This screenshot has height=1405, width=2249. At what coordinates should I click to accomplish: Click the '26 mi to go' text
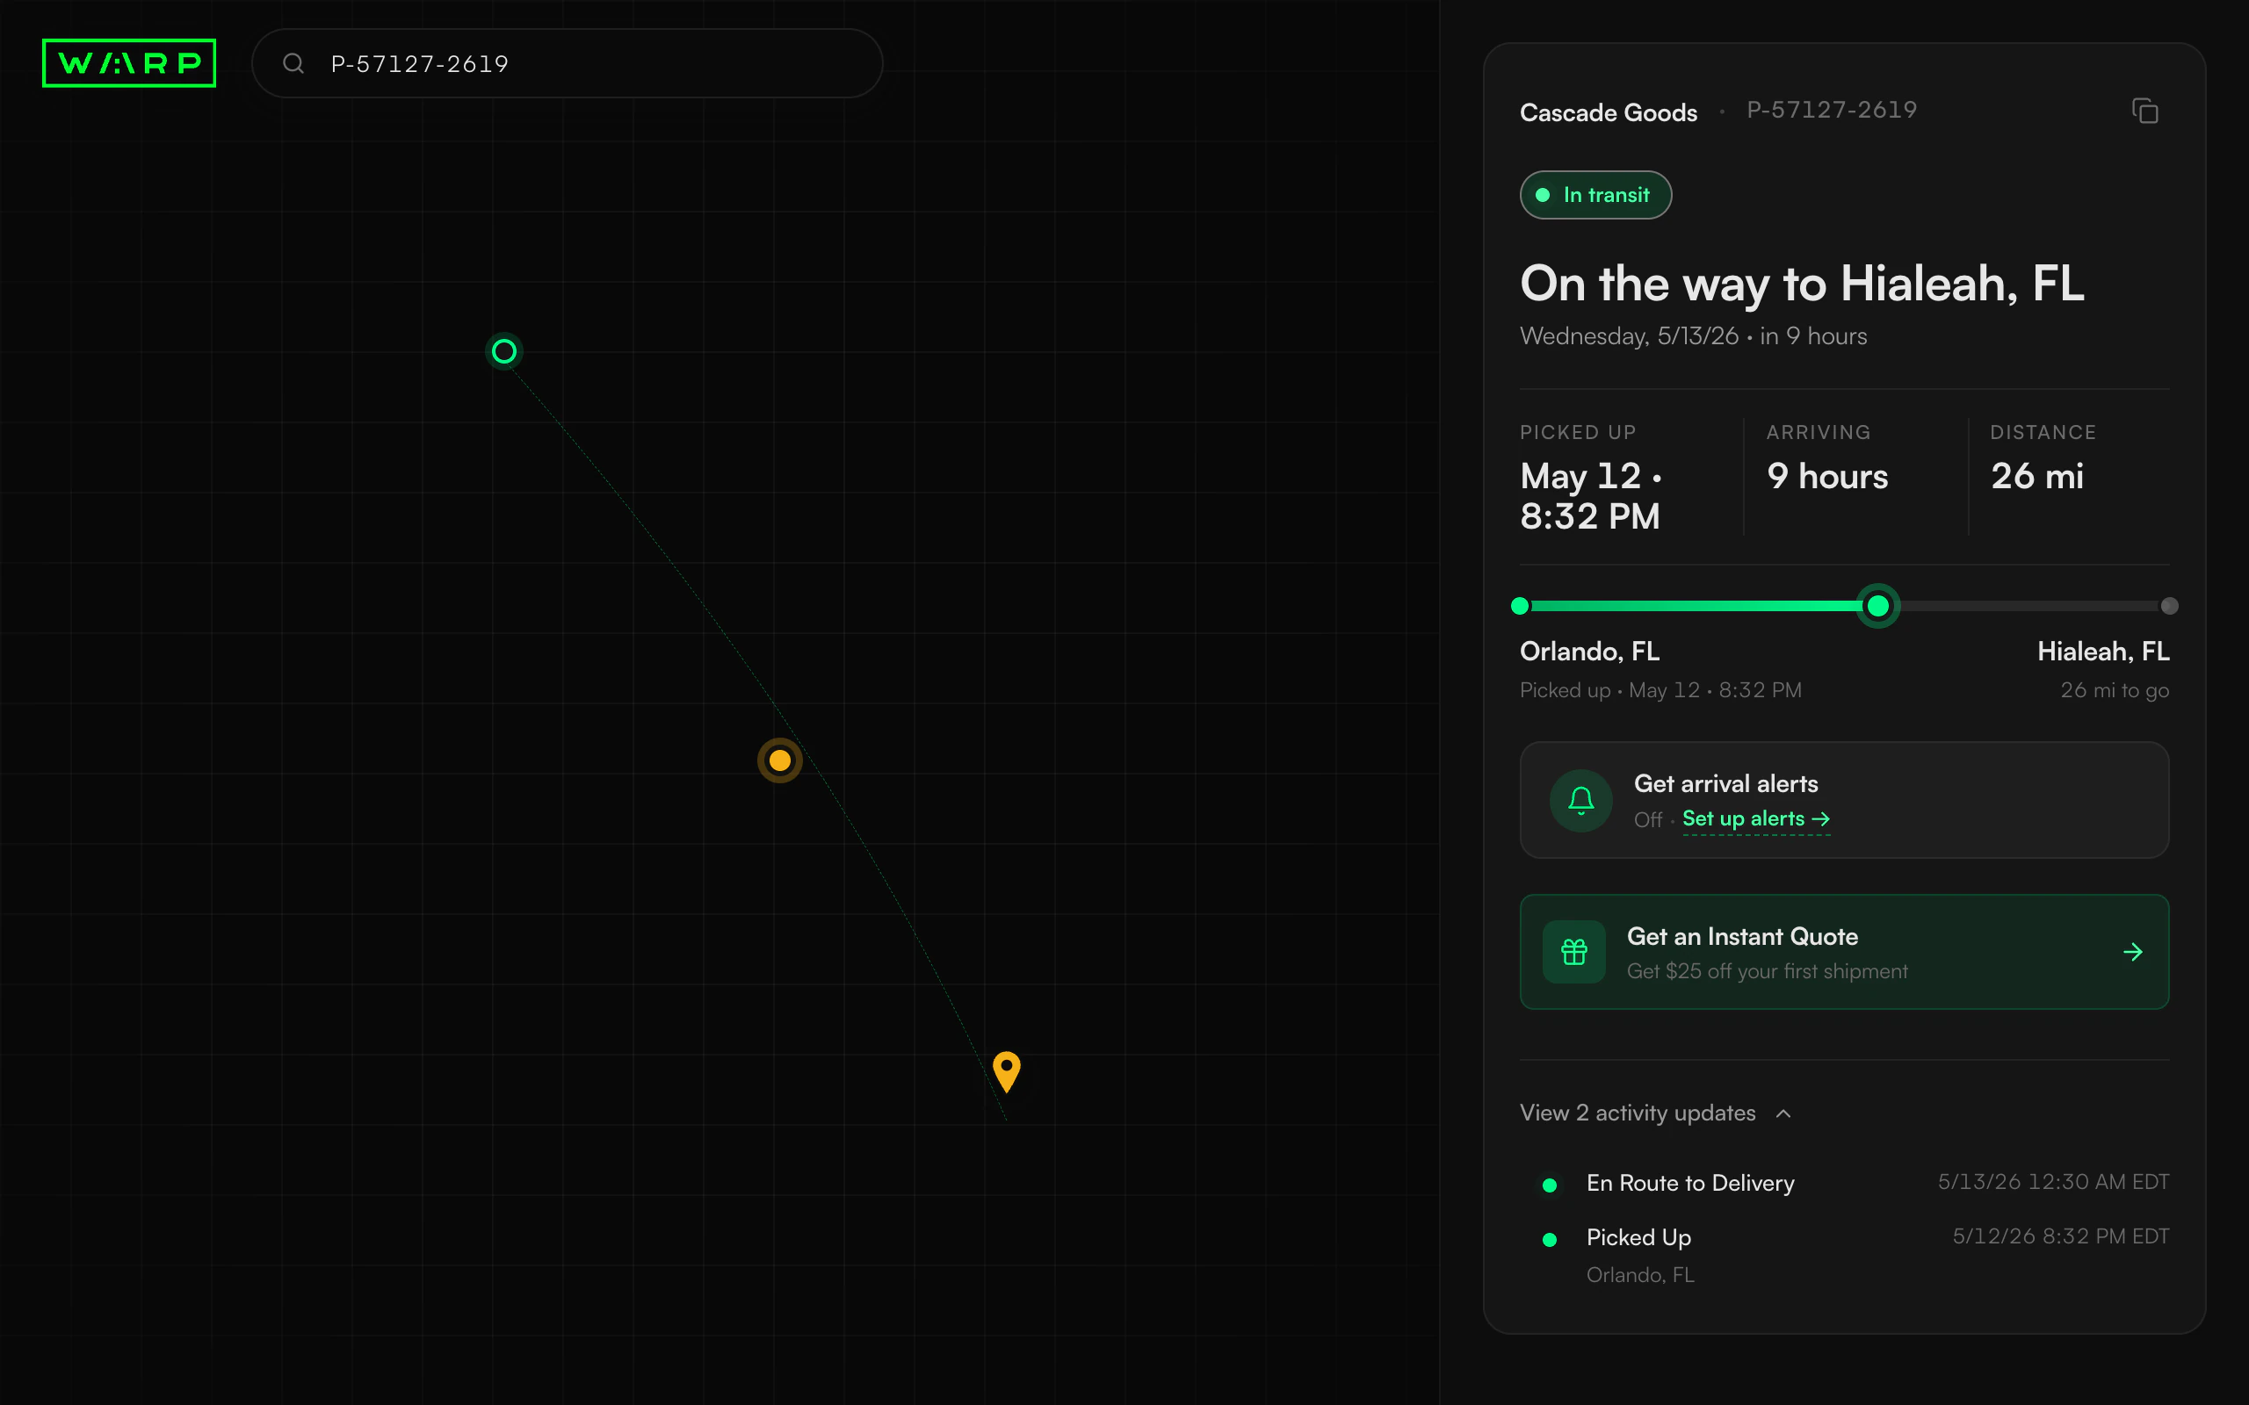tap(2115, 690)
